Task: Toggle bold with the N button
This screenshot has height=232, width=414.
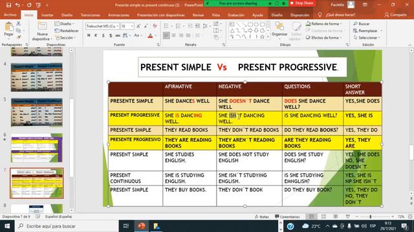Action: [x=89, y=35]
